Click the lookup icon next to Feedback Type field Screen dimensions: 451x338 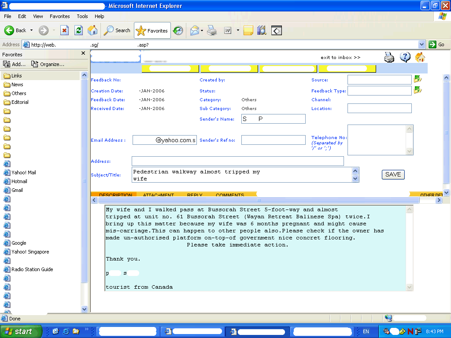tap(418, 90)
